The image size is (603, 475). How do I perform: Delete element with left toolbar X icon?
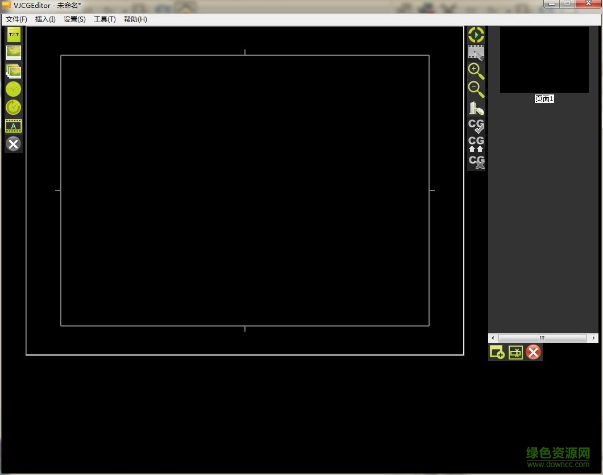[x=14, y=144]
